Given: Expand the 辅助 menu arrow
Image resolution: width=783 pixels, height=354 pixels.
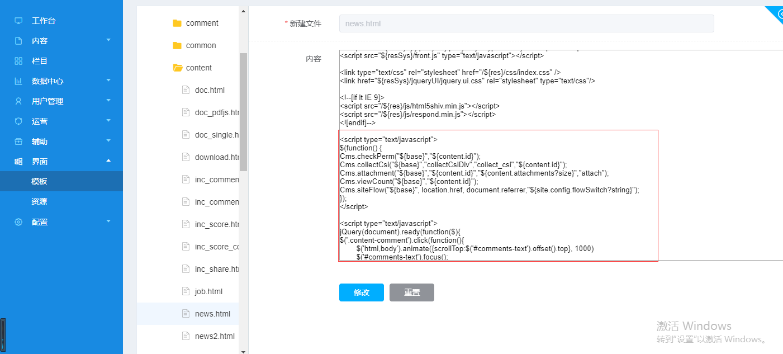Looking at the screenshot, I should coord(108,141).
